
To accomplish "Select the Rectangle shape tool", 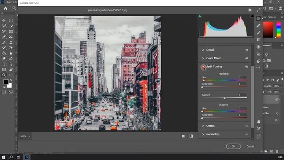I will (4, 69).
